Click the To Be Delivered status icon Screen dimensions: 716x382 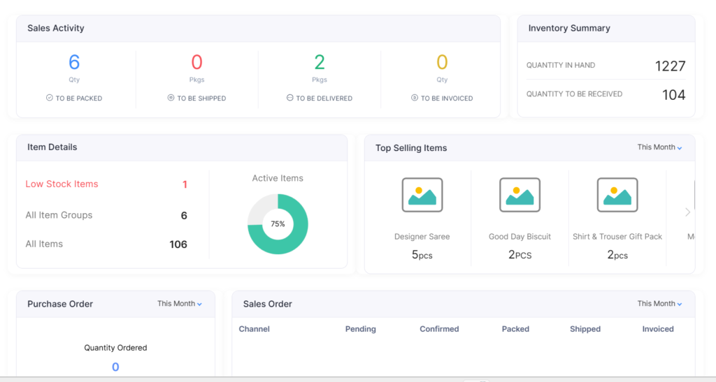click(289, 98)
